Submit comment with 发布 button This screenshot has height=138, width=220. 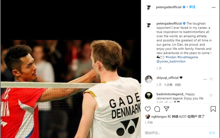coord(212,133)
